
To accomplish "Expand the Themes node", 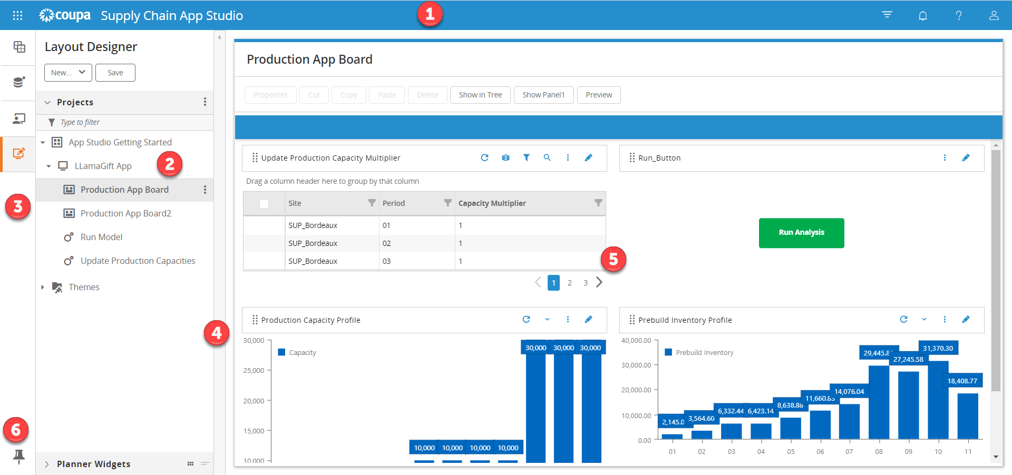I will pyautogui.click(x=43, y=287).
